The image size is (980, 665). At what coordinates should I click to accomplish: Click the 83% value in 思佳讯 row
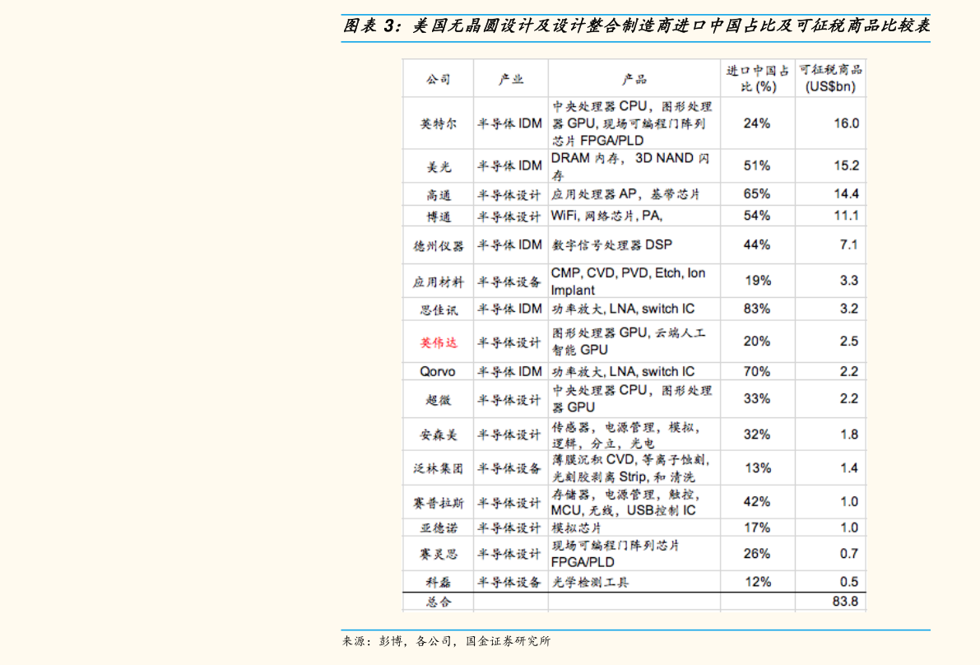[x=757, y=309]
